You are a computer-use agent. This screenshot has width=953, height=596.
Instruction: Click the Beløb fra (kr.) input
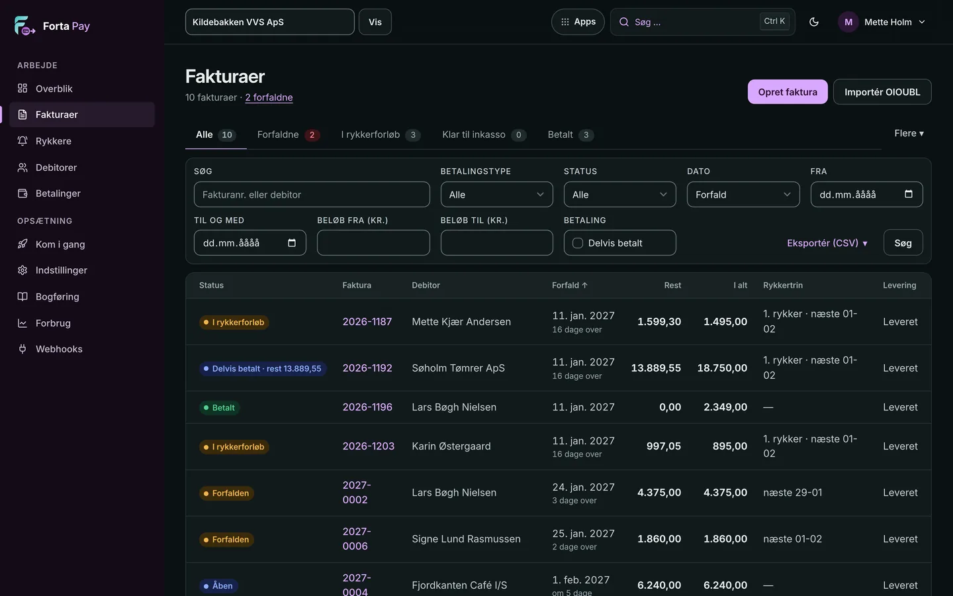[373, 243]
